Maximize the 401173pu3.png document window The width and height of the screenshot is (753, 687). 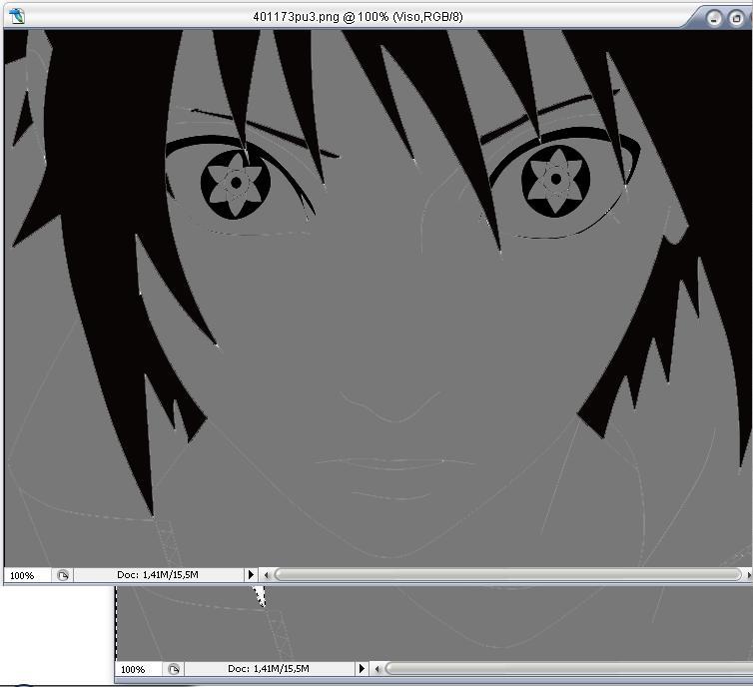coord(735,17)
